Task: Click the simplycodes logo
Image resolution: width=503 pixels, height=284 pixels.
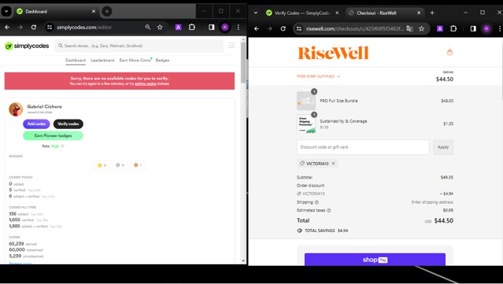Action: (x=27, y=46)
